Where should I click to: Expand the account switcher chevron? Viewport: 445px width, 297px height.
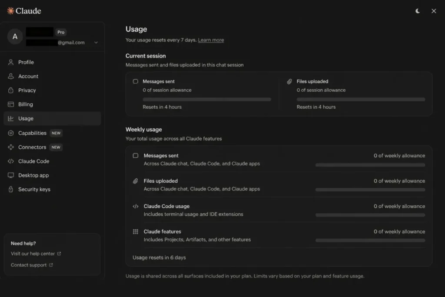click(x=96, y=42)
